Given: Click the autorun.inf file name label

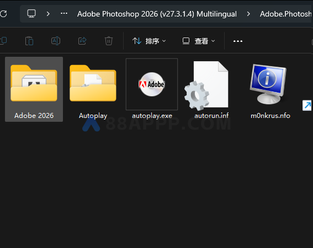Looking at the screenshot, I should tap(211, 116).
